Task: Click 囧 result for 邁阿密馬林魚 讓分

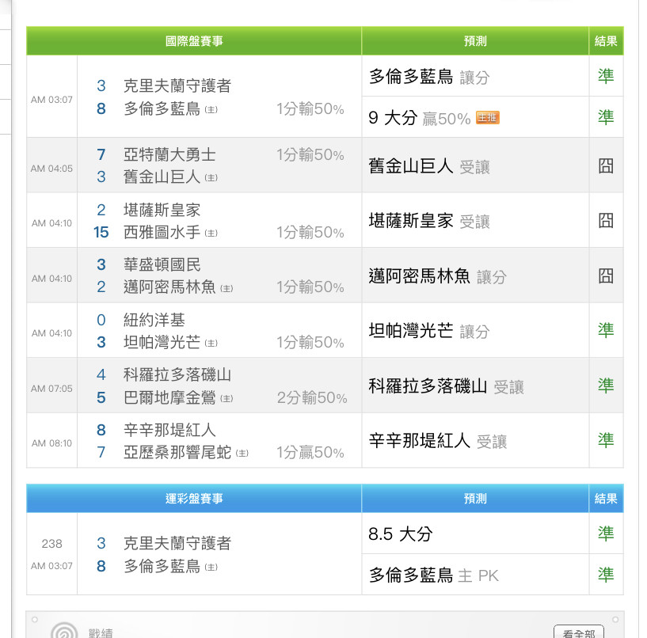Action: point(606,275)
